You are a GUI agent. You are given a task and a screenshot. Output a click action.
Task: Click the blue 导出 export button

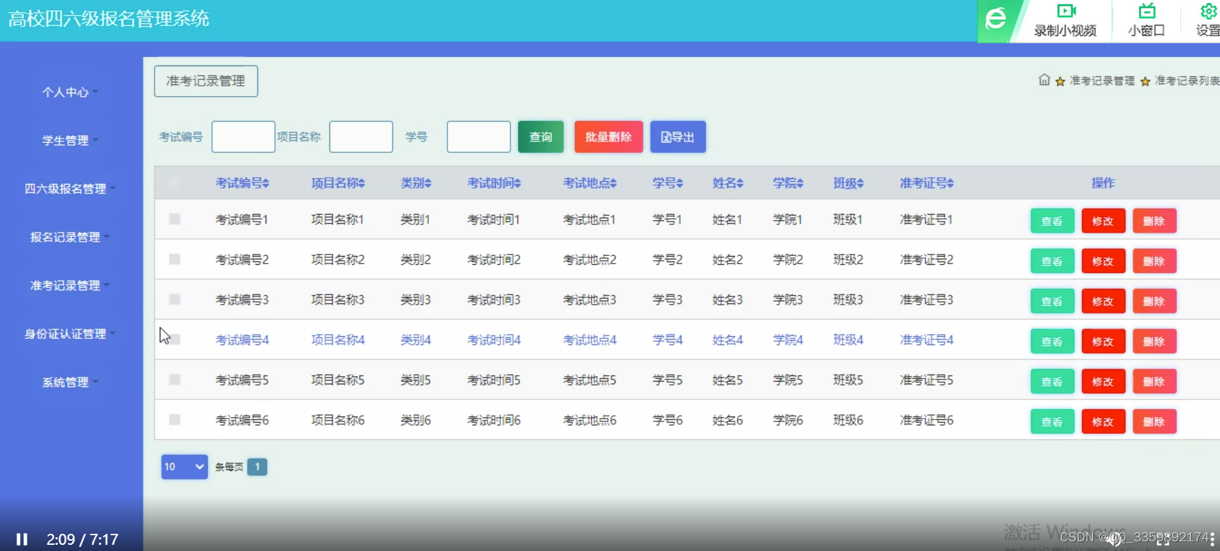pyautogui.click(x=678, y=137)
